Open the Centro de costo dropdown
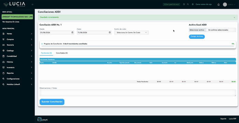 [x=131, y=32]
